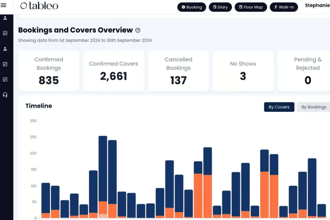Click the second person icon in sidebar
Screen dimensions: 330x220
[x=5, y=49]
